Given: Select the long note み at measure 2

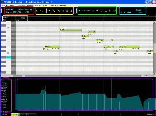Looking at the screenshot, I should [x=71, y=30].
